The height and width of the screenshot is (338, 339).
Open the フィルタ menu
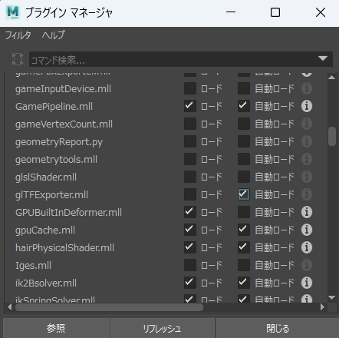click(18, 35)
